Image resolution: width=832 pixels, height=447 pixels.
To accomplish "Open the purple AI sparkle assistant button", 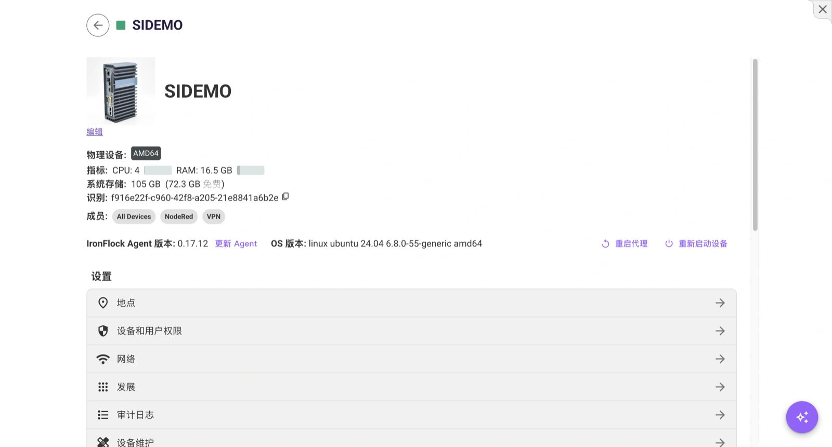I will tap(802, 417).
